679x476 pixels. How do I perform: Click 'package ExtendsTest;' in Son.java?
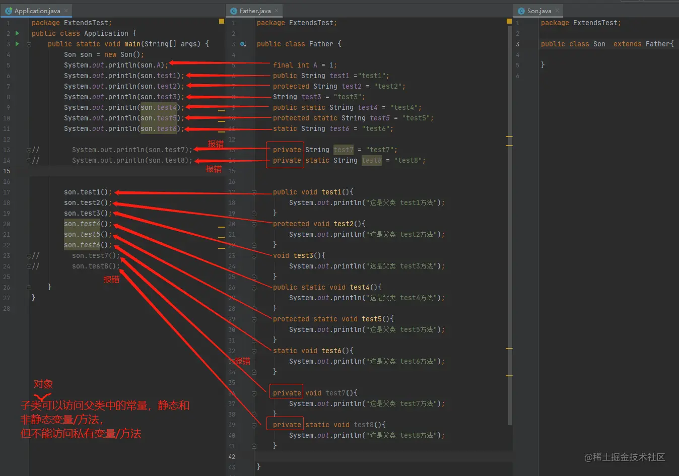581,23
